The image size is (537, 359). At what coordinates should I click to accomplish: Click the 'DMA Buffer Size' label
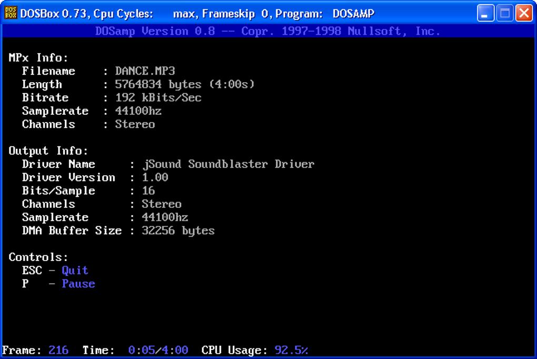72,231
